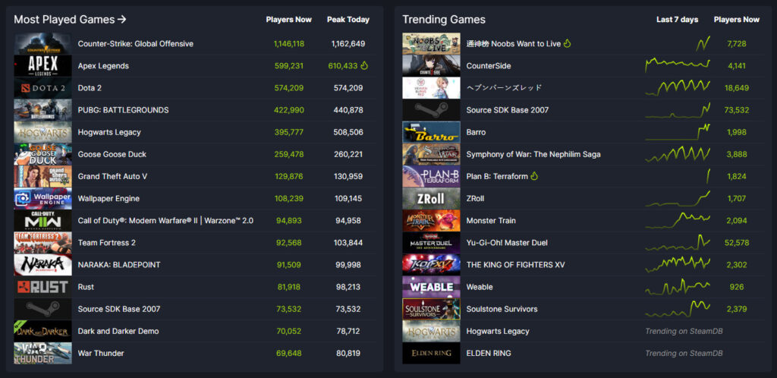
Task: Open the Monster Train game thumbnail
Action: 431,221
